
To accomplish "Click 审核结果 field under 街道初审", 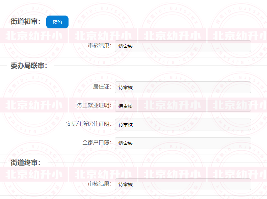I will [x=183, y=46].
